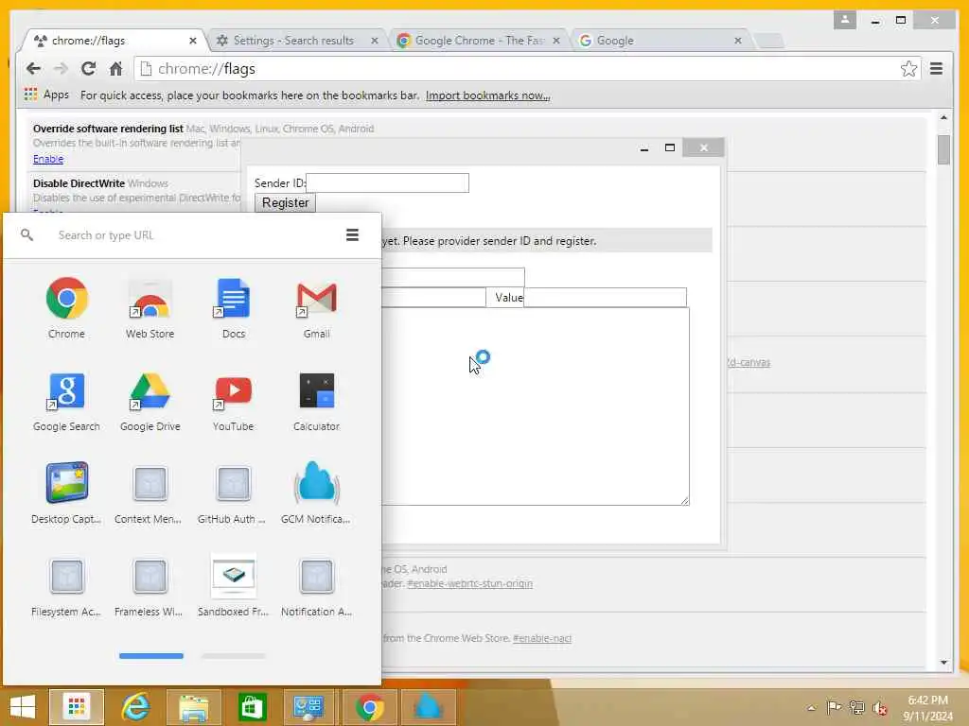Switch to Settings - Search results tab

tap(293, 41)
